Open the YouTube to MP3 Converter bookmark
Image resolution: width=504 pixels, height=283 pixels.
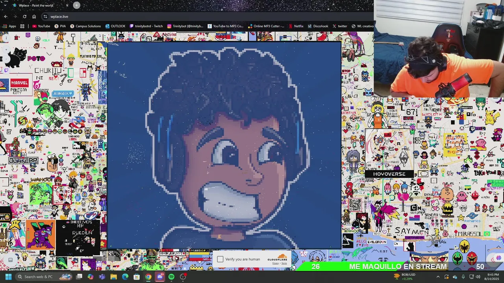225,26
